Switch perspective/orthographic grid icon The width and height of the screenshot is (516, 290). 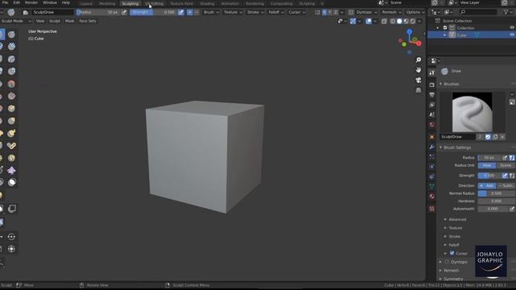click(x=418, y=90)
